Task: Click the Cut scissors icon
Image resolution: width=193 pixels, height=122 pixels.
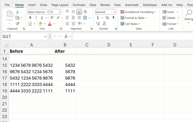Action: click(x=17, y=12)
